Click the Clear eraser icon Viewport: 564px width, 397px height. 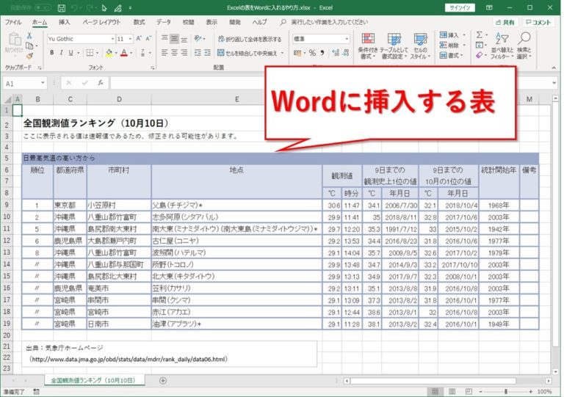(x=479, y=55)
